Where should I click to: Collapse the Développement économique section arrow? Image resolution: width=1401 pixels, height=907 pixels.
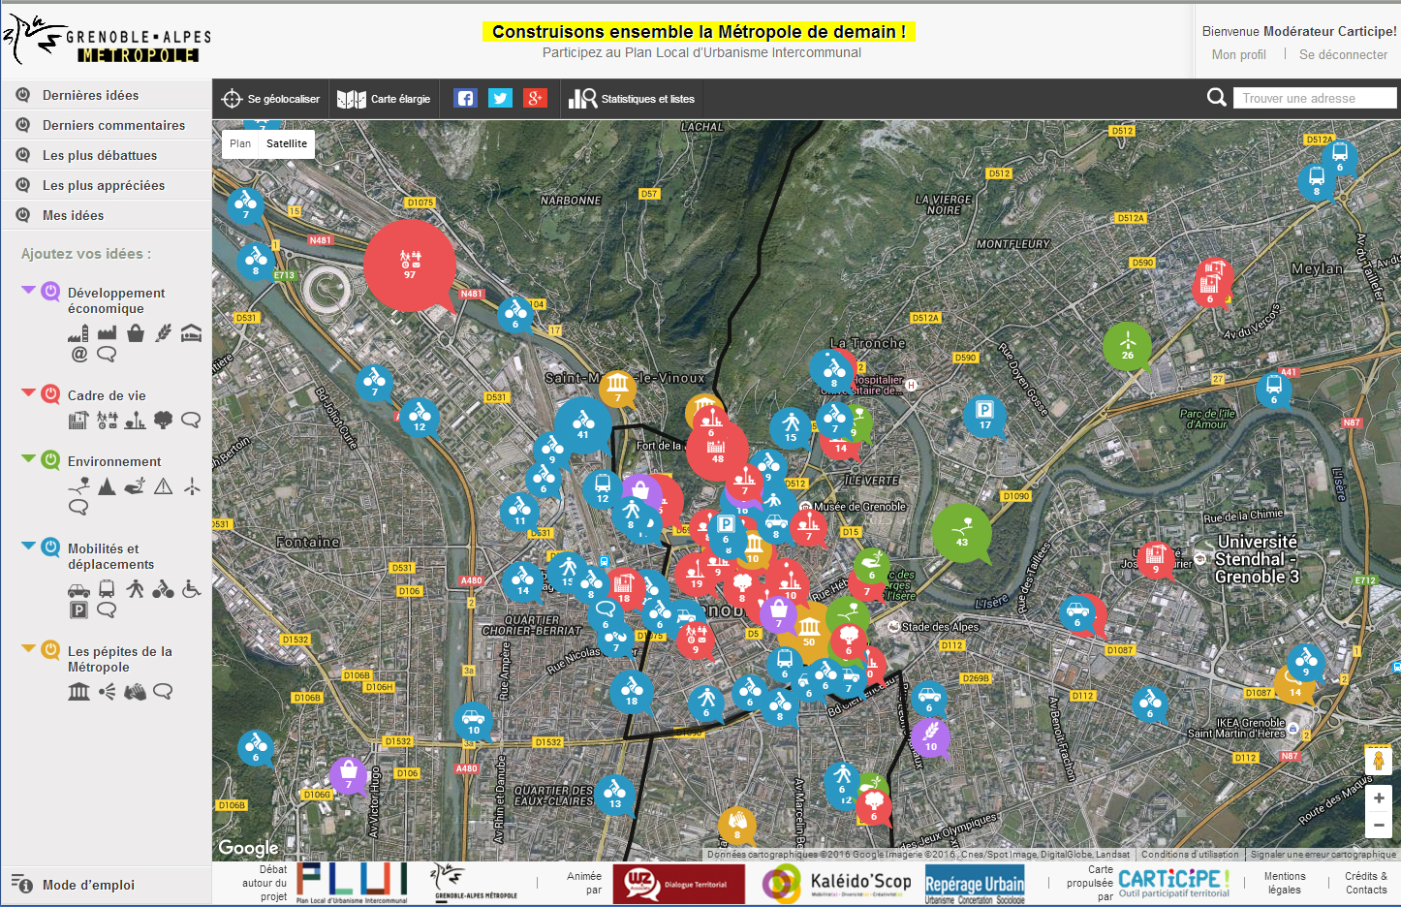[x=28, y=290]
